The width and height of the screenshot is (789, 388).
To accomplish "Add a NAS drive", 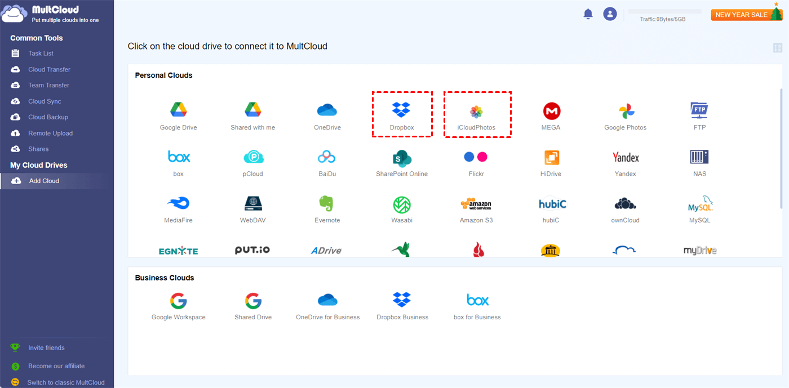I will click(699, 163).
